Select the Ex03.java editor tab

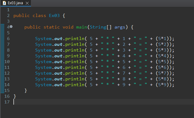pos(15,3)
